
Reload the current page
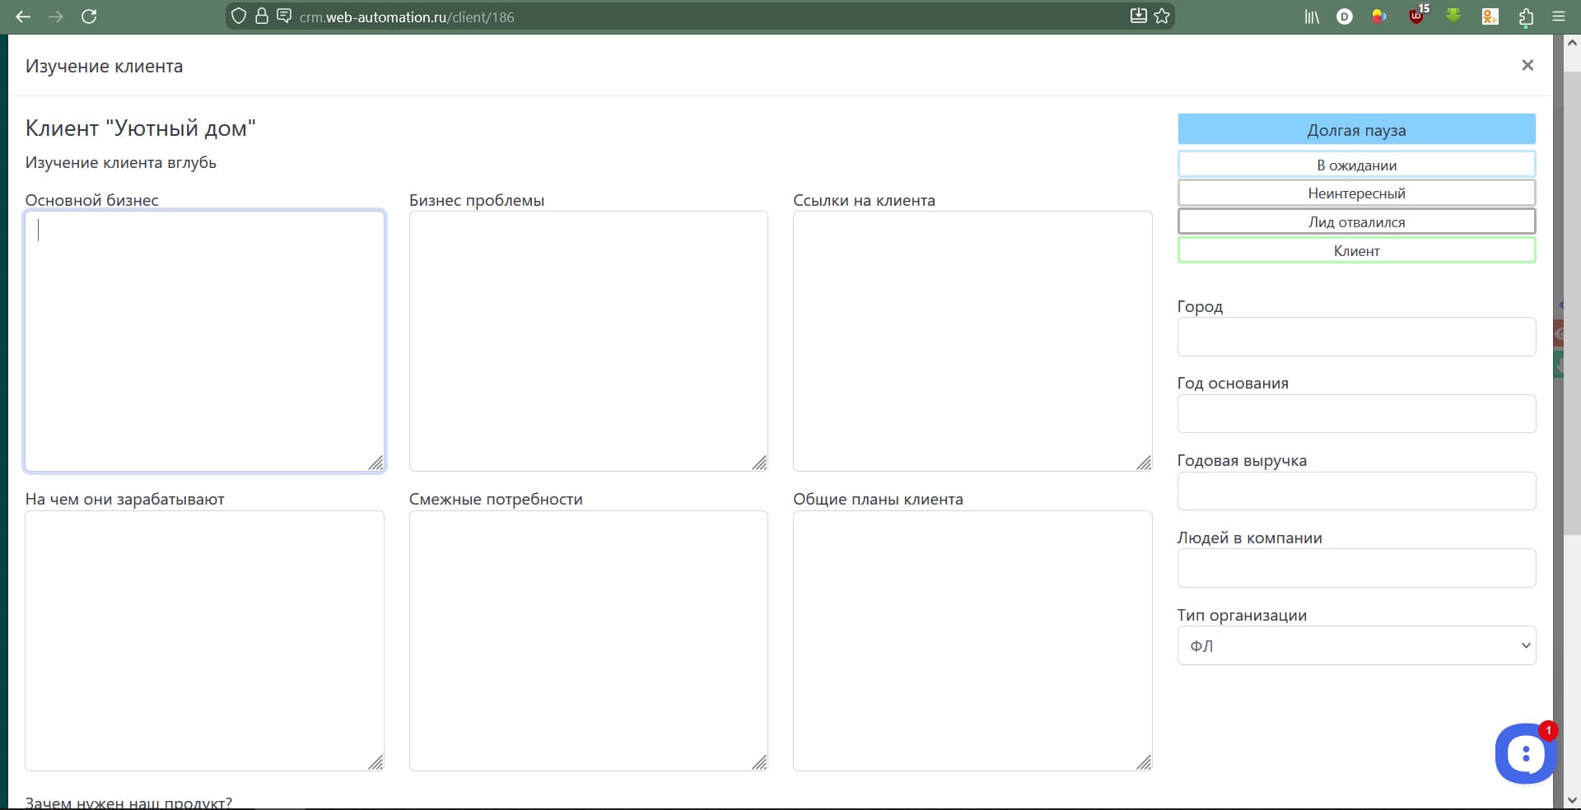(89, 16)
